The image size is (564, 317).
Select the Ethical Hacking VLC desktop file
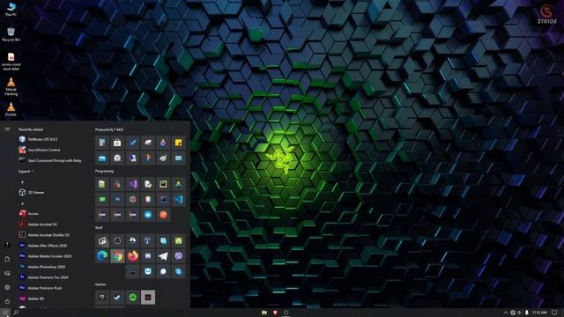tap(11, 86)
